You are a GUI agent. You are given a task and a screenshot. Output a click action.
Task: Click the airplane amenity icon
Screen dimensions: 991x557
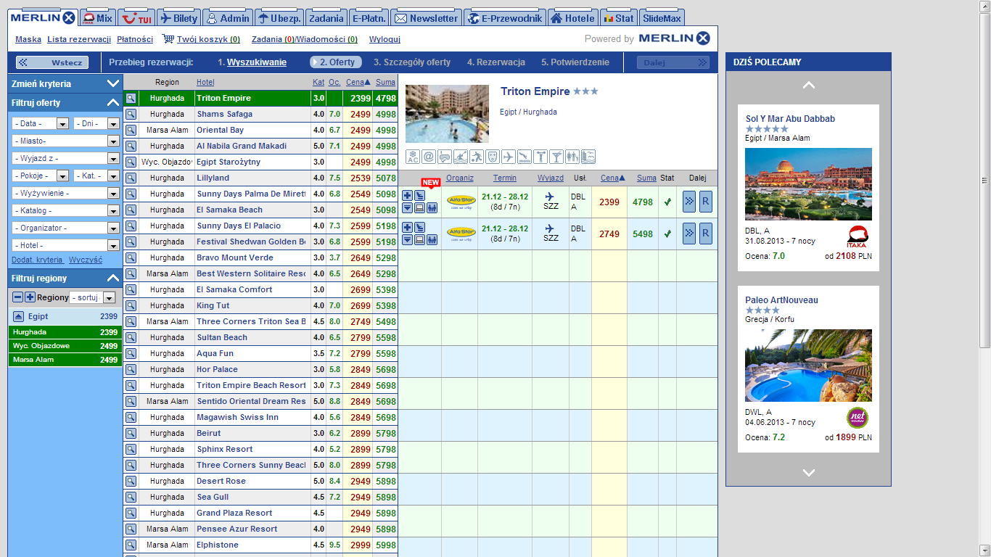pos(509,157)
